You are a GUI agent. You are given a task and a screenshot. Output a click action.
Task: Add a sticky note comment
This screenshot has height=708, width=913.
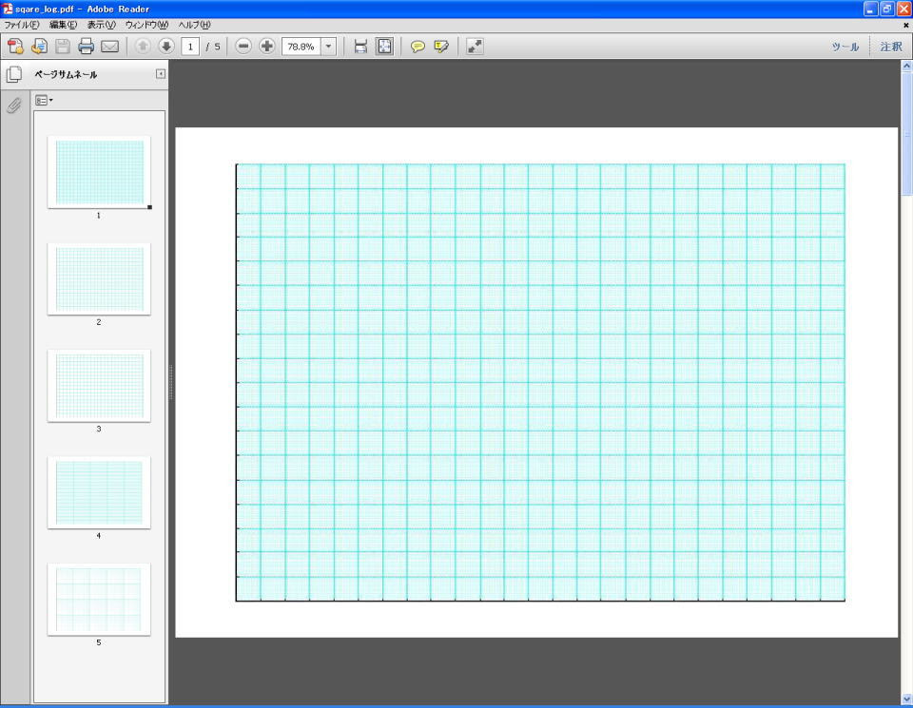pos(418,47)
